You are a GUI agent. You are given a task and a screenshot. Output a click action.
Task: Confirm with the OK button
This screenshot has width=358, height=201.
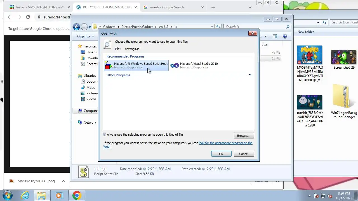221,154
